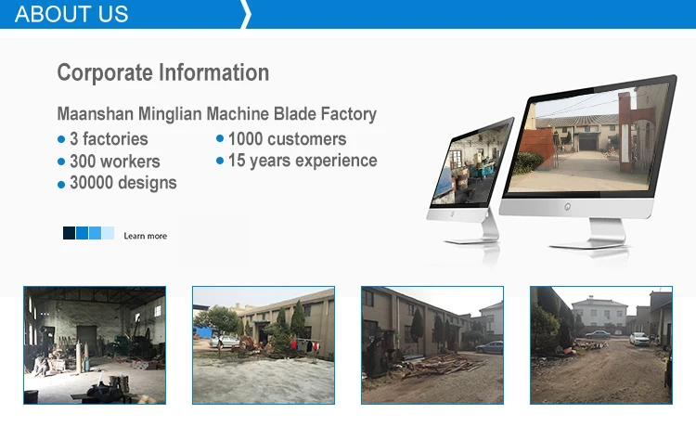The width and height of the screenshot is (696, 440).
Task: Open the factory interior workshop thumbnail
Action: click(95, 345)
